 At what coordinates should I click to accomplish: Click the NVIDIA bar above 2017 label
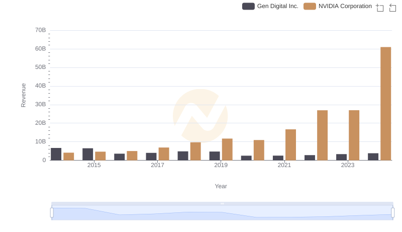[x=164, y=153]
